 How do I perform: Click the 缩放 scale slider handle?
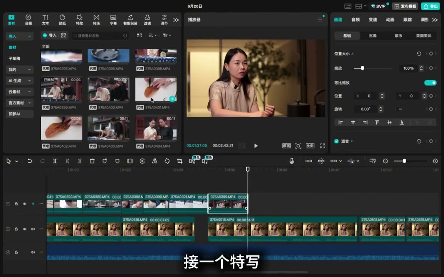(362, 68)
